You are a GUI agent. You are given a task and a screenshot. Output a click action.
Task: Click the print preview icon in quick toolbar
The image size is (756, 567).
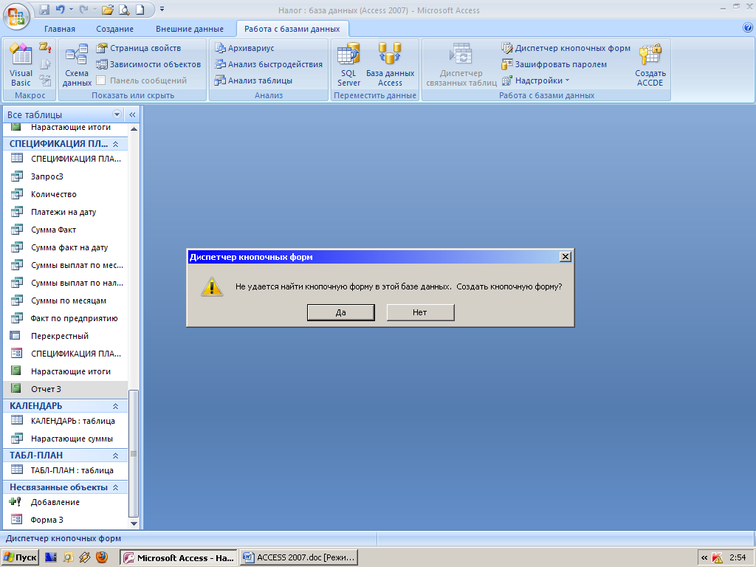click(x=124, y=9)
